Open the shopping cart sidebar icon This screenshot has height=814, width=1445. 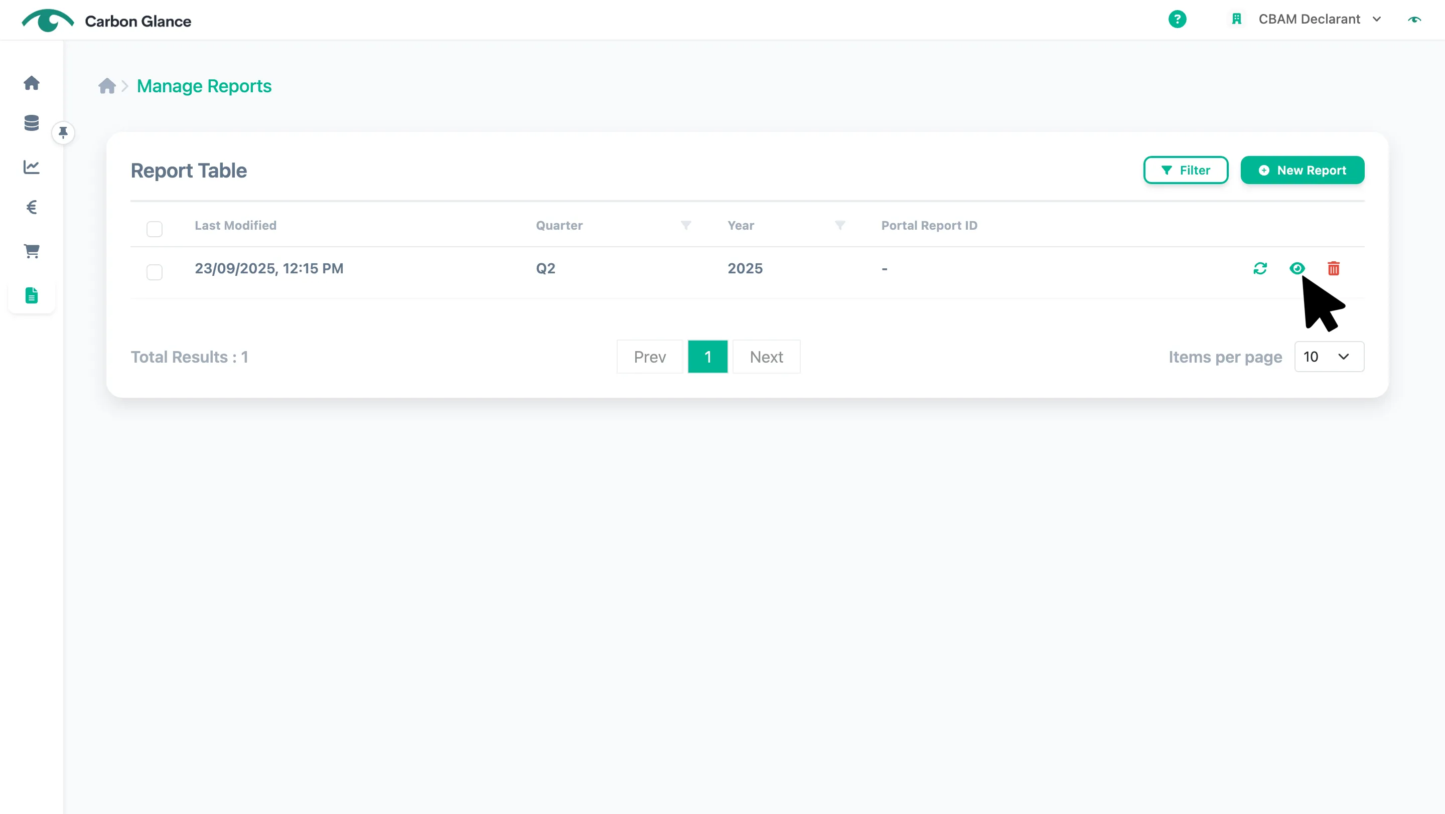32,251
